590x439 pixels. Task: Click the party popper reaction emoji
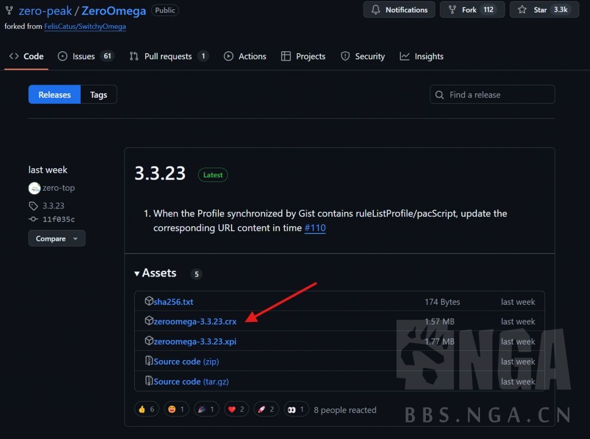[x=202, y=410]
